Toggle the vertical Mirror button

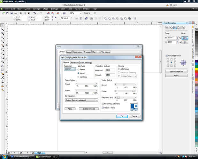click(185, 42)
